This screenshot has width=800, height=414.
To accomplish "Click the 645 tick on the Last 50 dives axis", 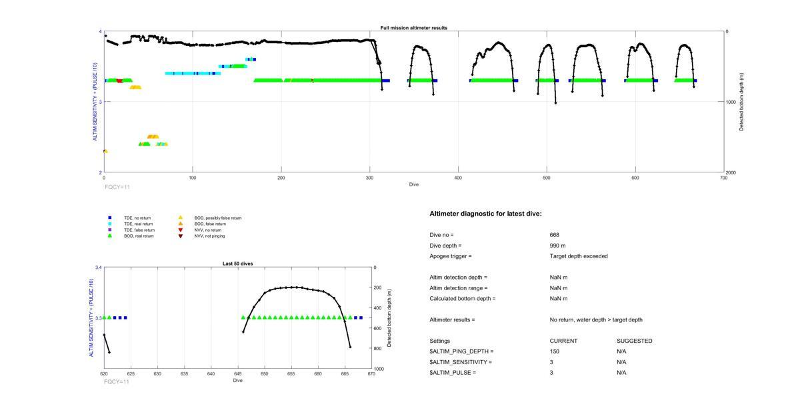I will [238, 374].
